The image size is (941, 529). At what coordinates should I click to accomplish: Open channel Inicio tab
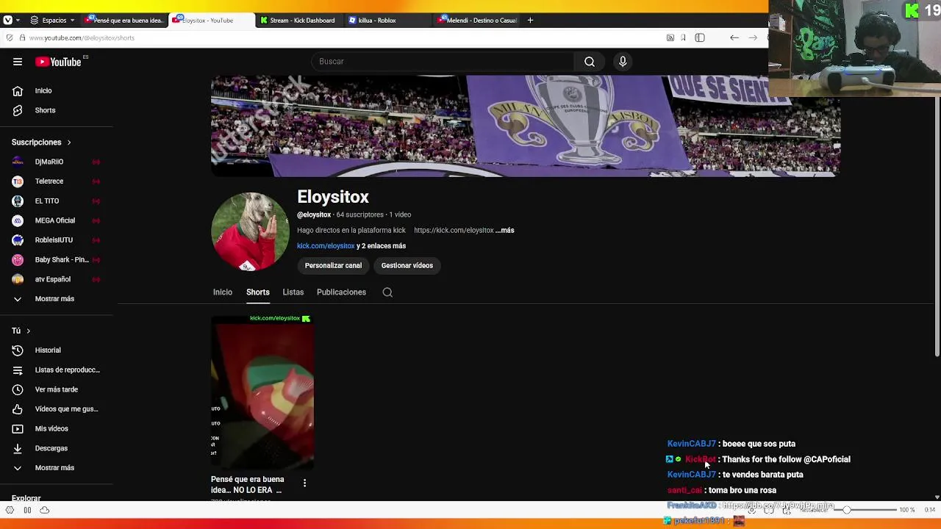tap(223, 292)
